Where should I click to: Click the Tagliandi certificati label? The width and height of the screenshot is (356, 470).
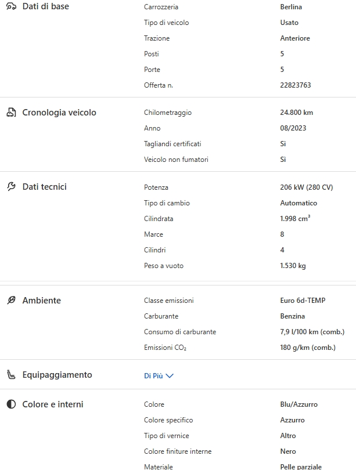(172, 144)
